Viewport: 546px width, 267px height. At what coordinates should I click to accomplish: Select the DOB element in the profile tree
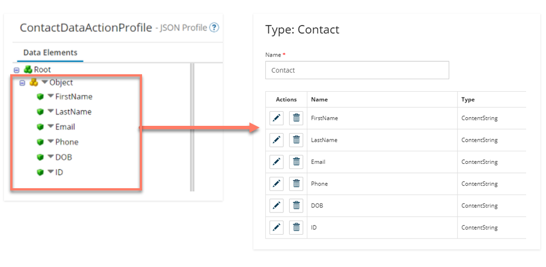[x=64, y=157]
